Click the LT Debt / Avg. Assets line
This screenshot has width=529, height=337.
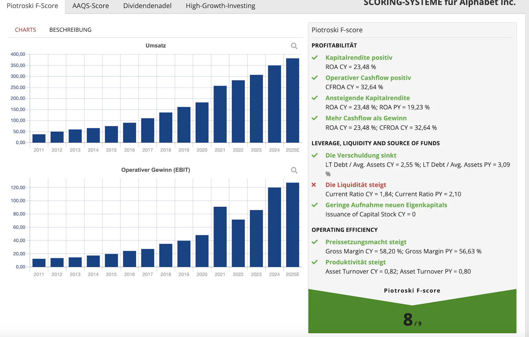pos(418,169)
